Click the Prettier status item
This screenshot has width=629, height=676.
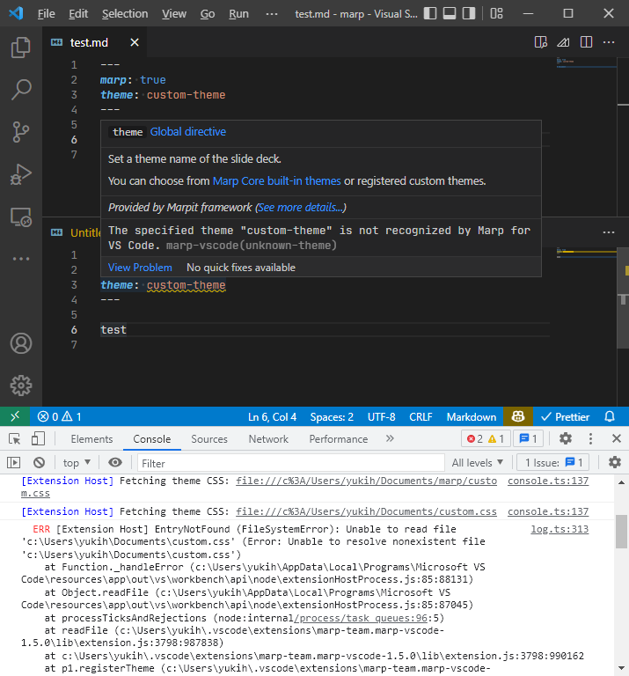click(566, 416)
